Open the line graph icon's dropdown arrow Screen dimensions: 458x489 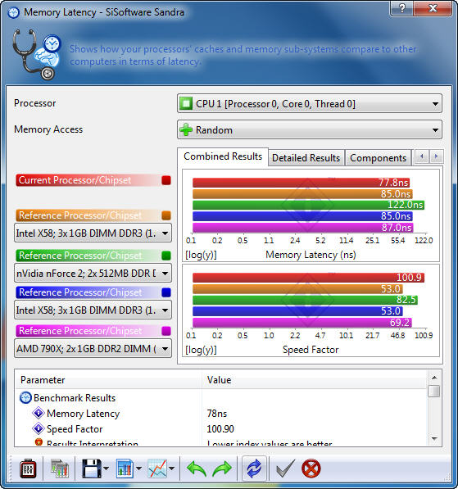pos(171,469)
